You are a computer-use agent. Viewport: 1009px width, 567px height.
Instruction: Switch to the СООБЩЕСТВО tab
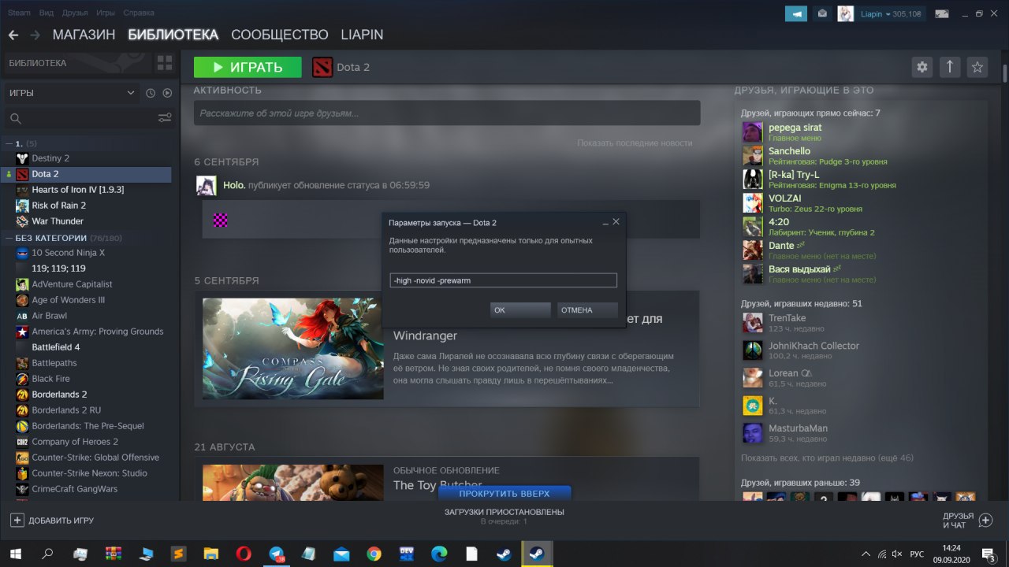[x=280, y=35]
